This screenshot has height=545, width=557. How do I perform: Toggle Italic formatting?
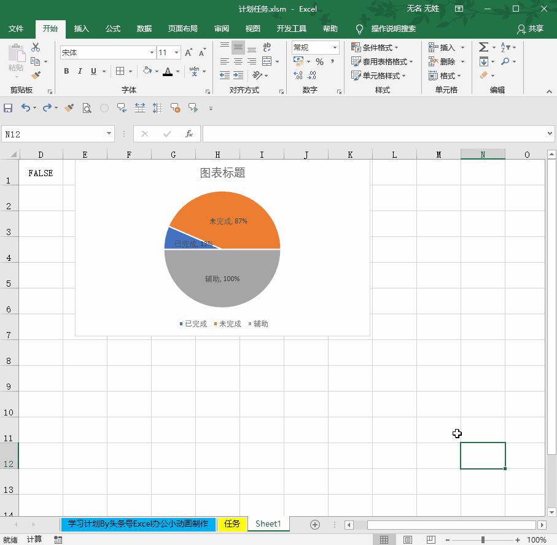click(80, 71)
